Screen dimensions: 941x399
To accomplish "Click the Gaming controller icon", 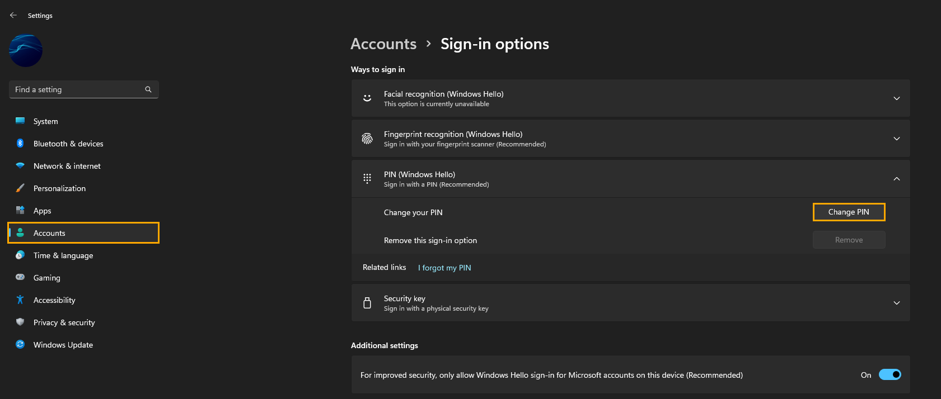I will 20,277.
